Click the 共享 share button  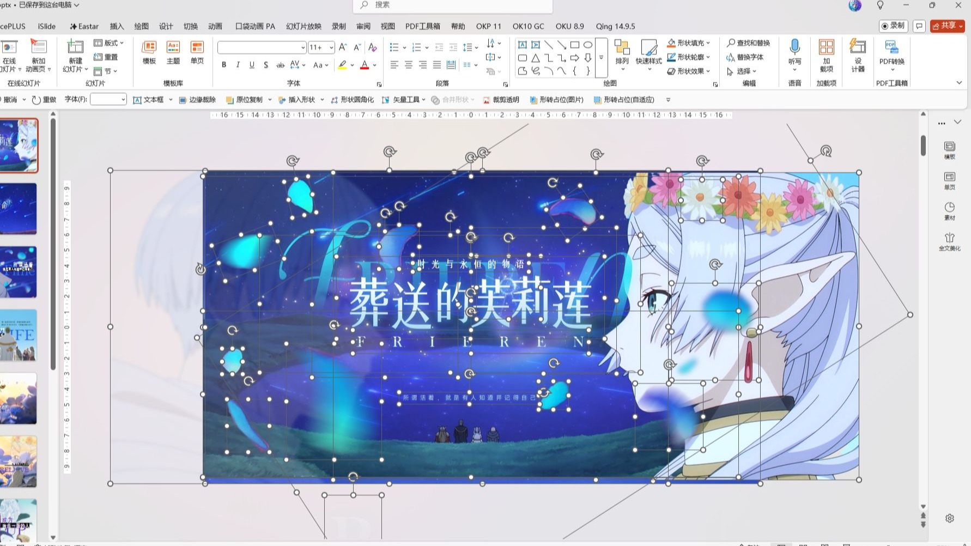[x=947, y=26]
